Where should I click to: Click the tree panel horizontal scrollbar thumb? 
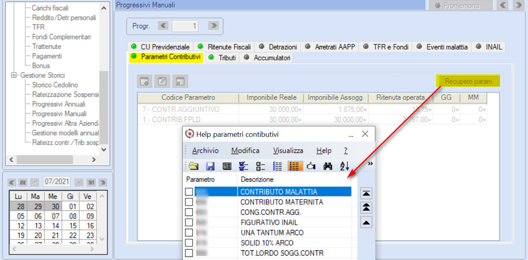[x=45, y=160]
